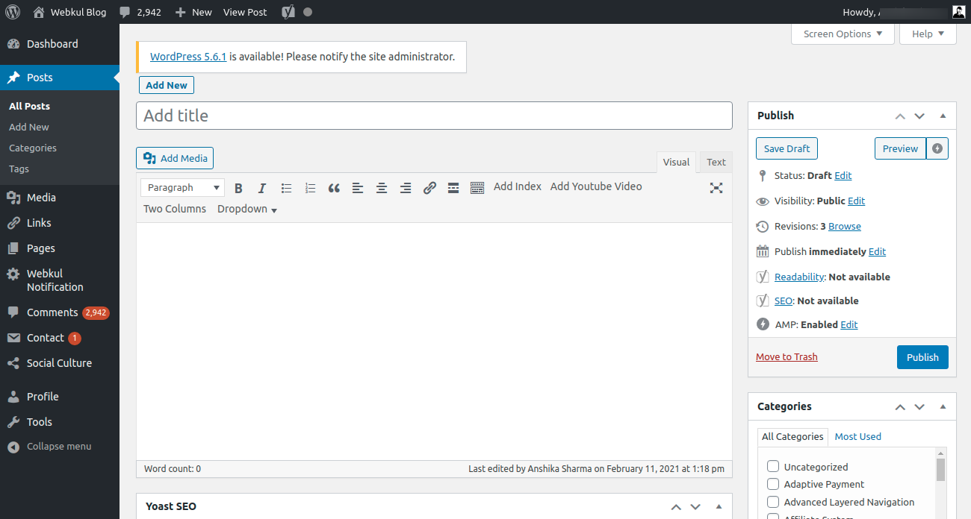Switch to Visual editor tab
Screen dimensions: 971x519
click(x=676, y=163)
